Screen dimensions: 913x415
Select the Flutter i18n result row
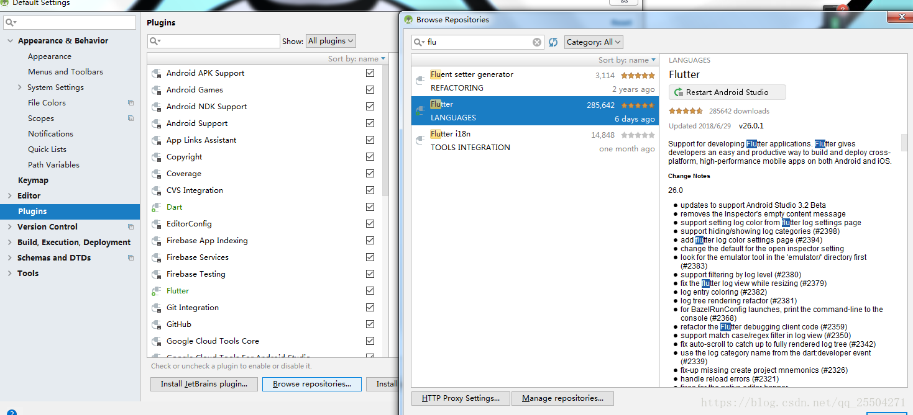[x=534, y=141]
